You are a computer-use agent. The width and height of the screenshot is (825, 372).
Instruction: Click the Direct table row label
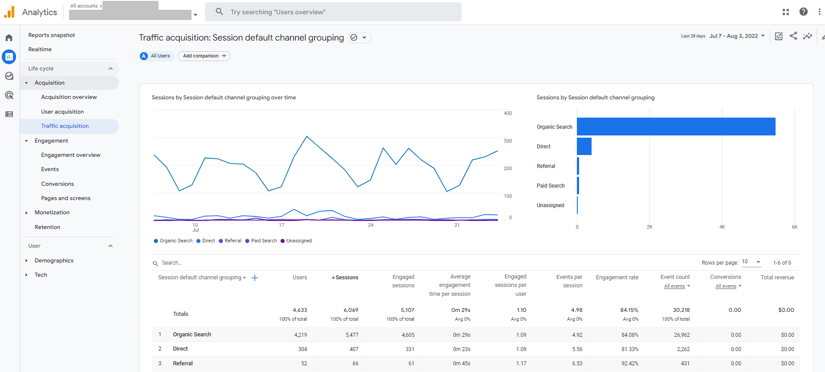tap(180, 349)
